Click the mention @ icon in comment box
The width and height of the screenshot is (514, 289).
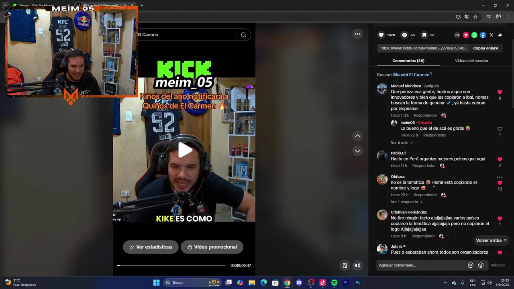tap(471, 265)
